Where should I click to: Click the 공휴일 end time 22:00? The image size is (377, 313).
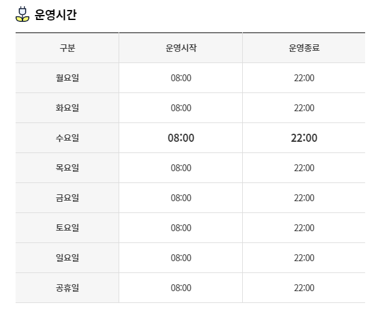point(304,288)
